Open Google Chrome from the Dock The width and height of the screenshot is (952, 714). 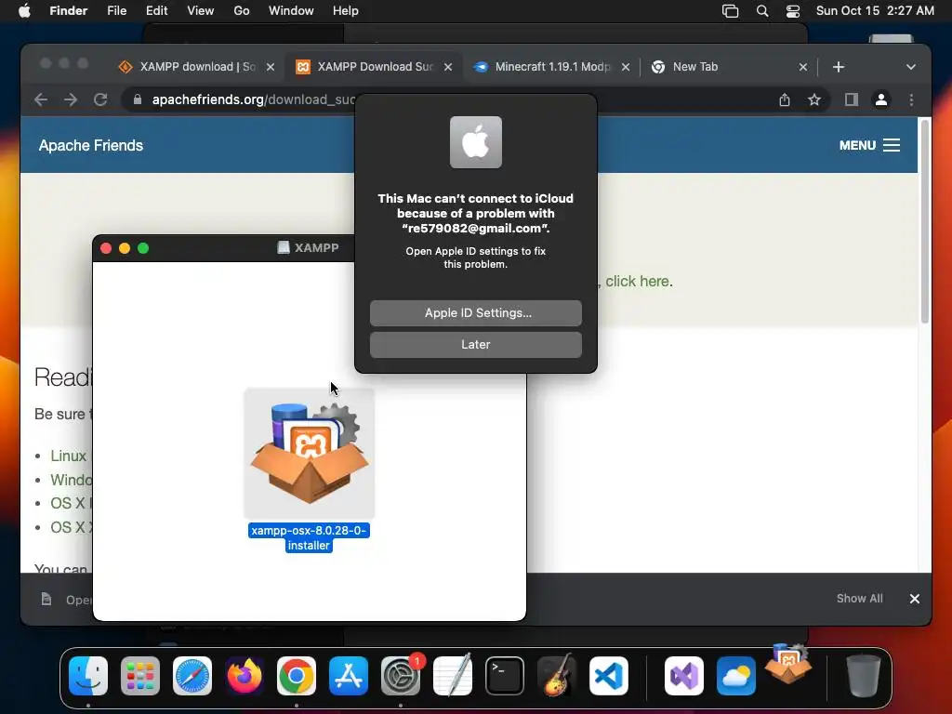click(297, 676)
